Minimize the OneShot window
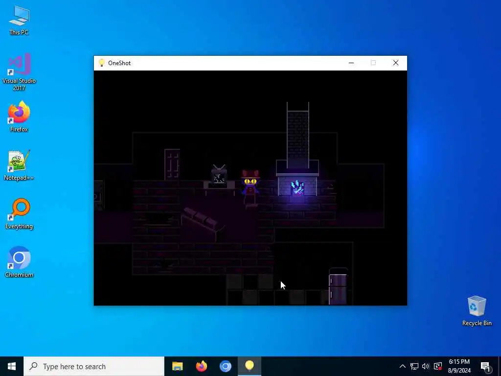 click(x=351, y=63)
